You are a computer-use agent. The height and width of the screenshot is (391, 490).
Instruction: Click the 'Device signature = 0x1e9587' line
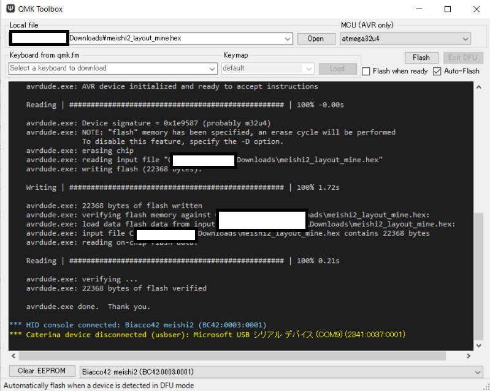(148, 123)
